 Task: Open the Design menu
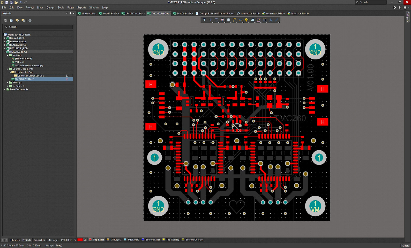(50, 7)
